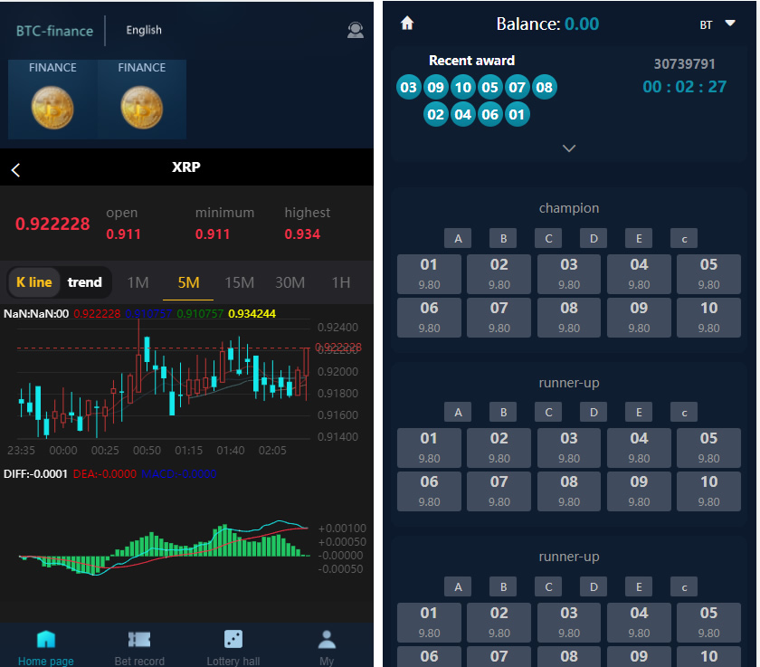Expand the Recent award history chevron
The image size is (760, 667).
click(569, 148)
